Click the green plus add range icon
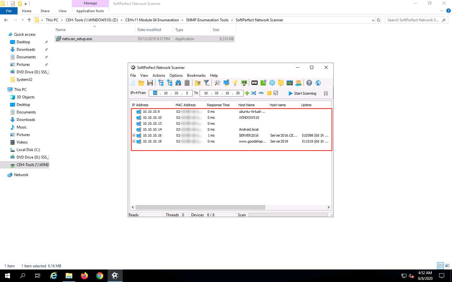This screenshot has width=452, height=282. [247, 93]
